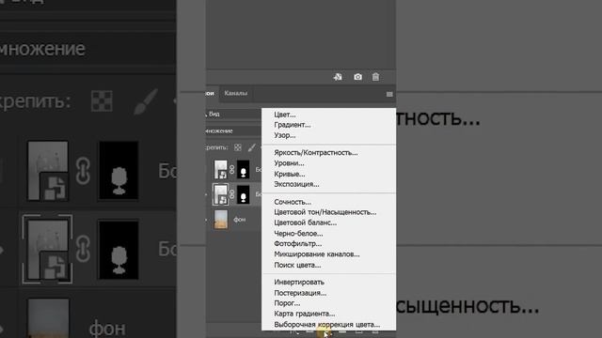
Task: Click the trash delete icon in History panel
Action: pyautogui.click(x=376, y=77)
